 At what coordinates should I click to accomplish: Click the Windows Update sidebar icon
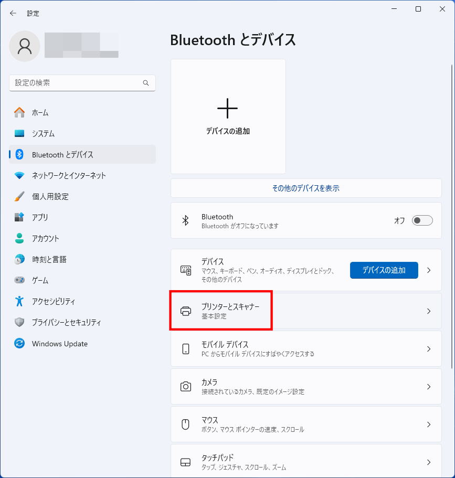coord(19,344)
